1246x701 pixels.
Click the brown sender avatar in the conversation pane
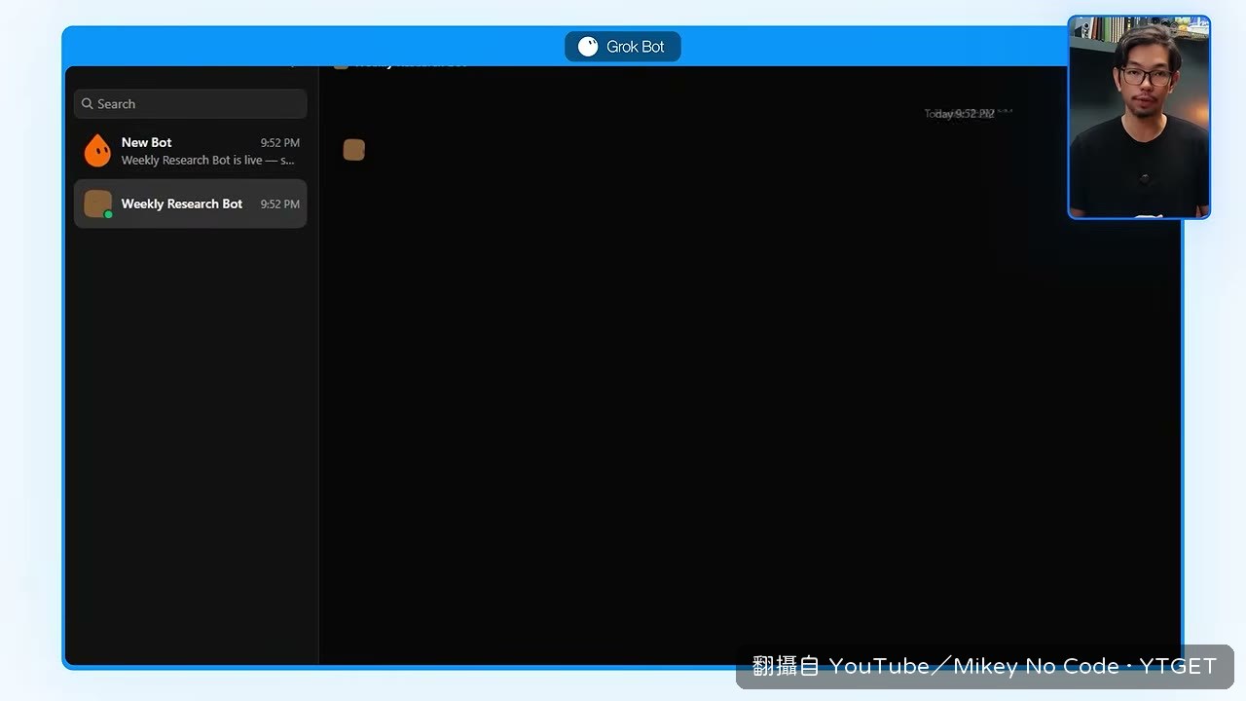click(354, 150)
